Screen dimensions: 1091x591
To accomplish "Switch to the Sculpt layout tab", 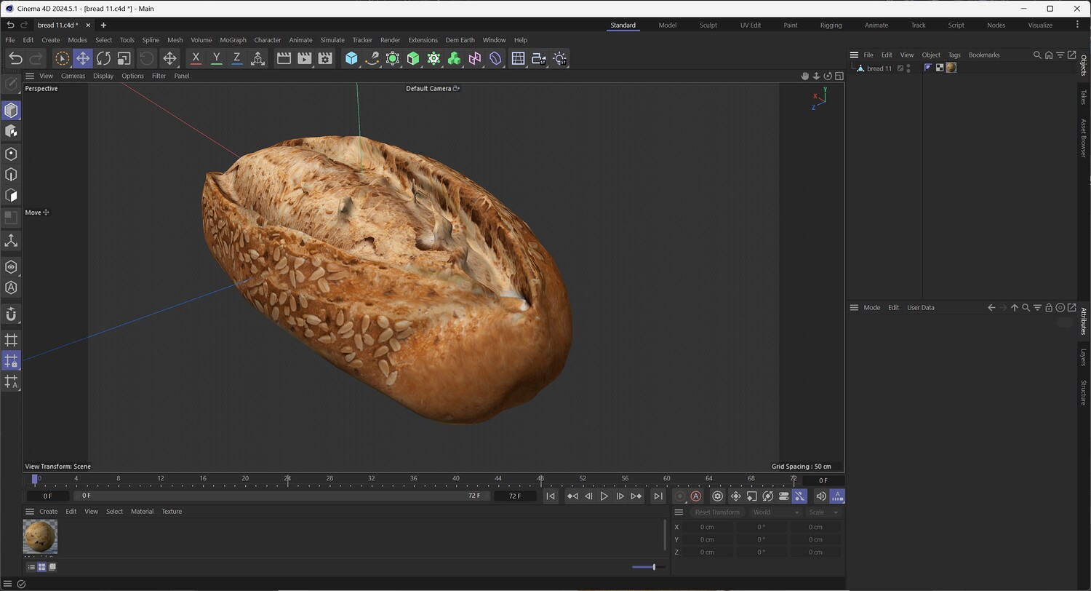I will (708, 25).
